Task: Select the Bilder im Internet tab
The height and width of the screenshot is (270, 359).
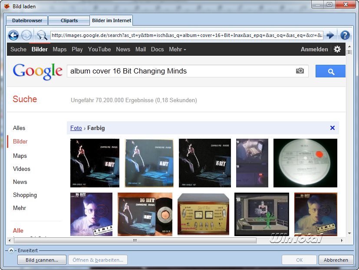Action: coord(112,20)
